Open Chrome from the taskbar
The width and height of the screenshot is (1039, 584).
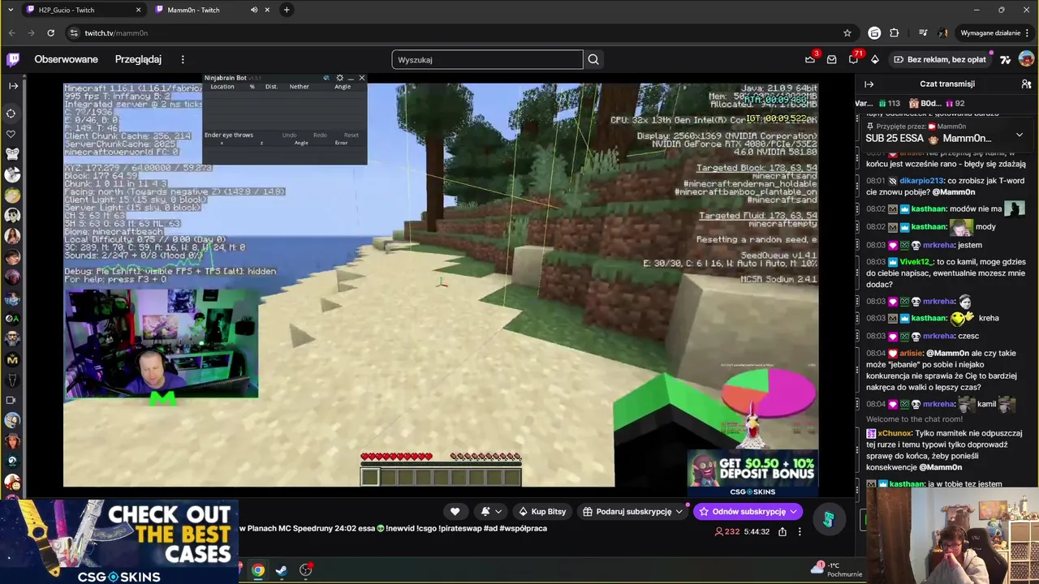pos(257,570)
